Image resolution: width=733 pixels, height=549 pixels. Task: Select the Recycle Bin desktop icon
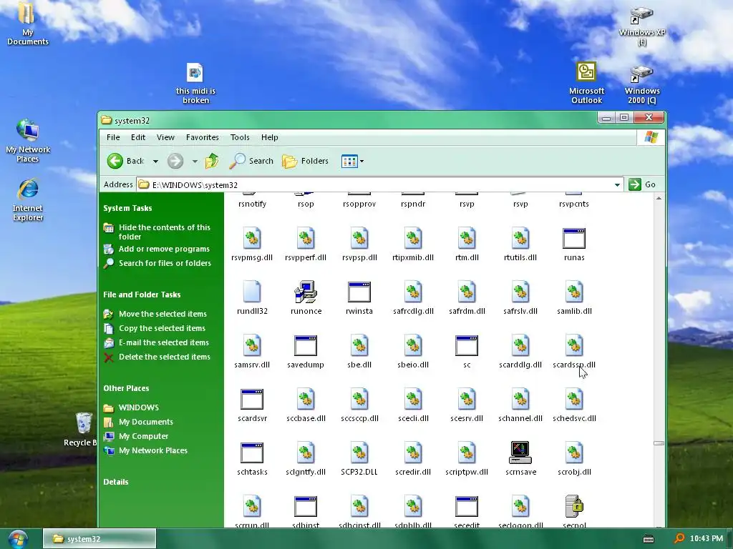[83, 430]
